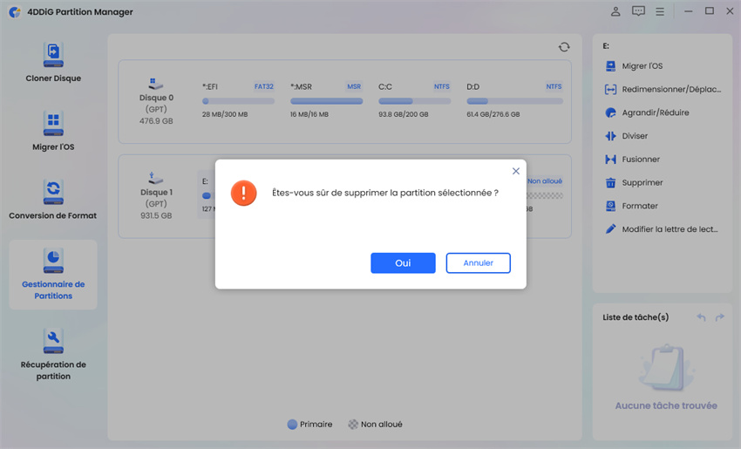Redo the task in Liste de tâche(s)
The image size is (741, 449).
click(720, 317)
